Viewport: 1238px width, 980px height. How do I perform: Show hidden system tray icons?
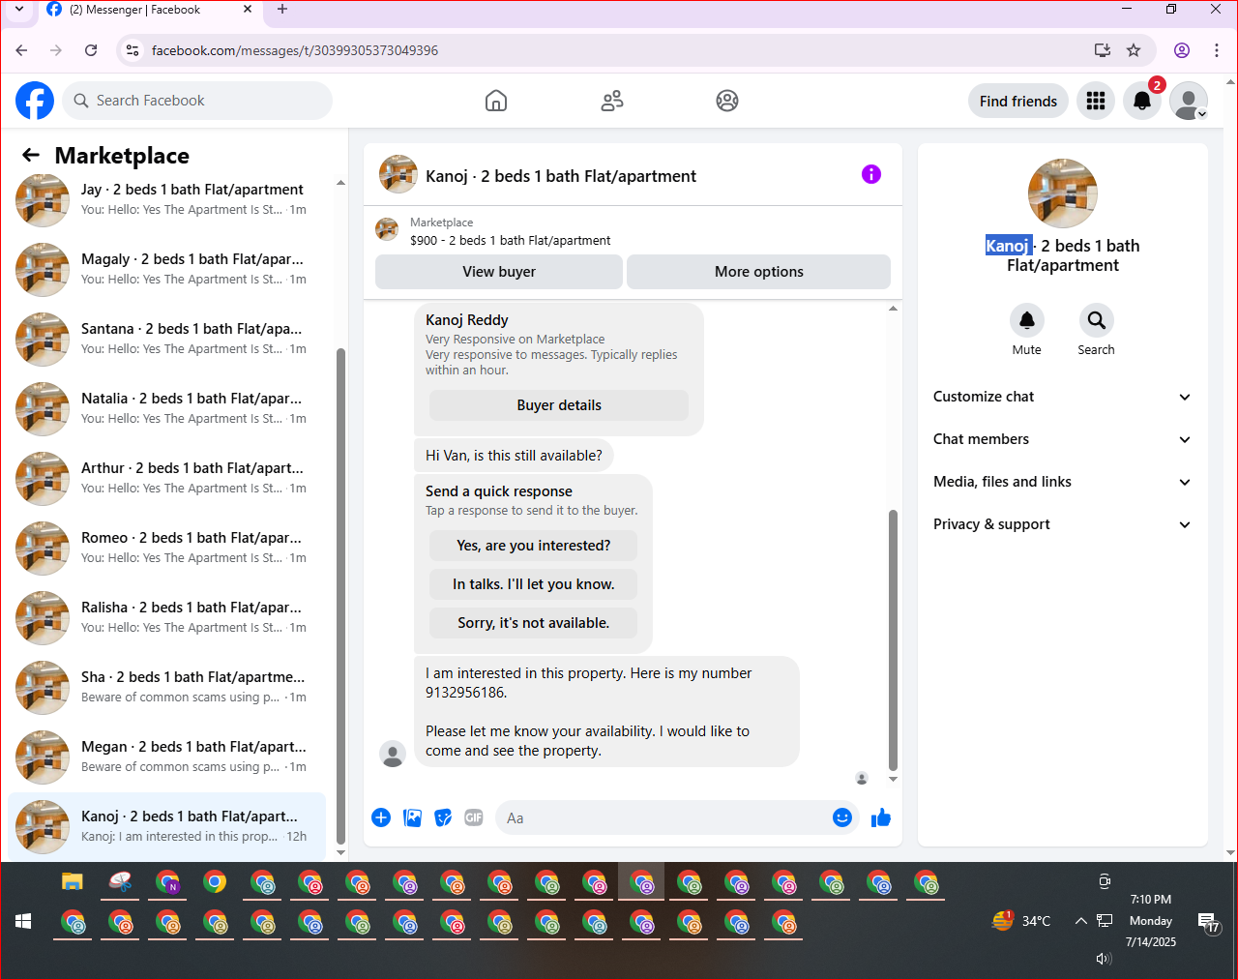pyautogui.click(x=1080, y=921)
